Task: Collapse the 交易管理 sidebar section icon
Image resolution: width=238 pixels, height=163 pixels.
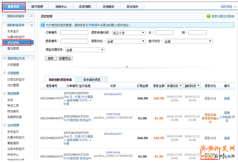Action: tap(5, 73)
